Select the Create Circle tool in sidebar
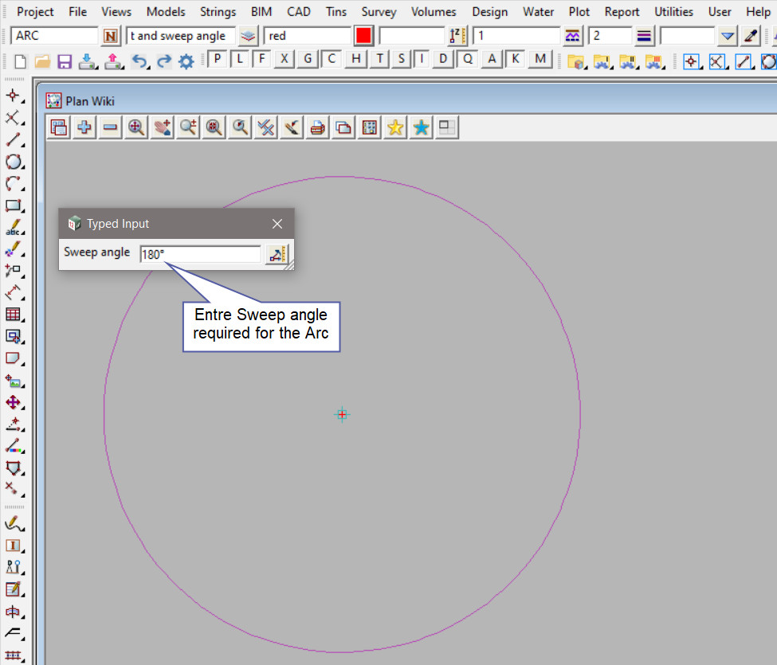The image size is (777, 665). pos(14,162)
